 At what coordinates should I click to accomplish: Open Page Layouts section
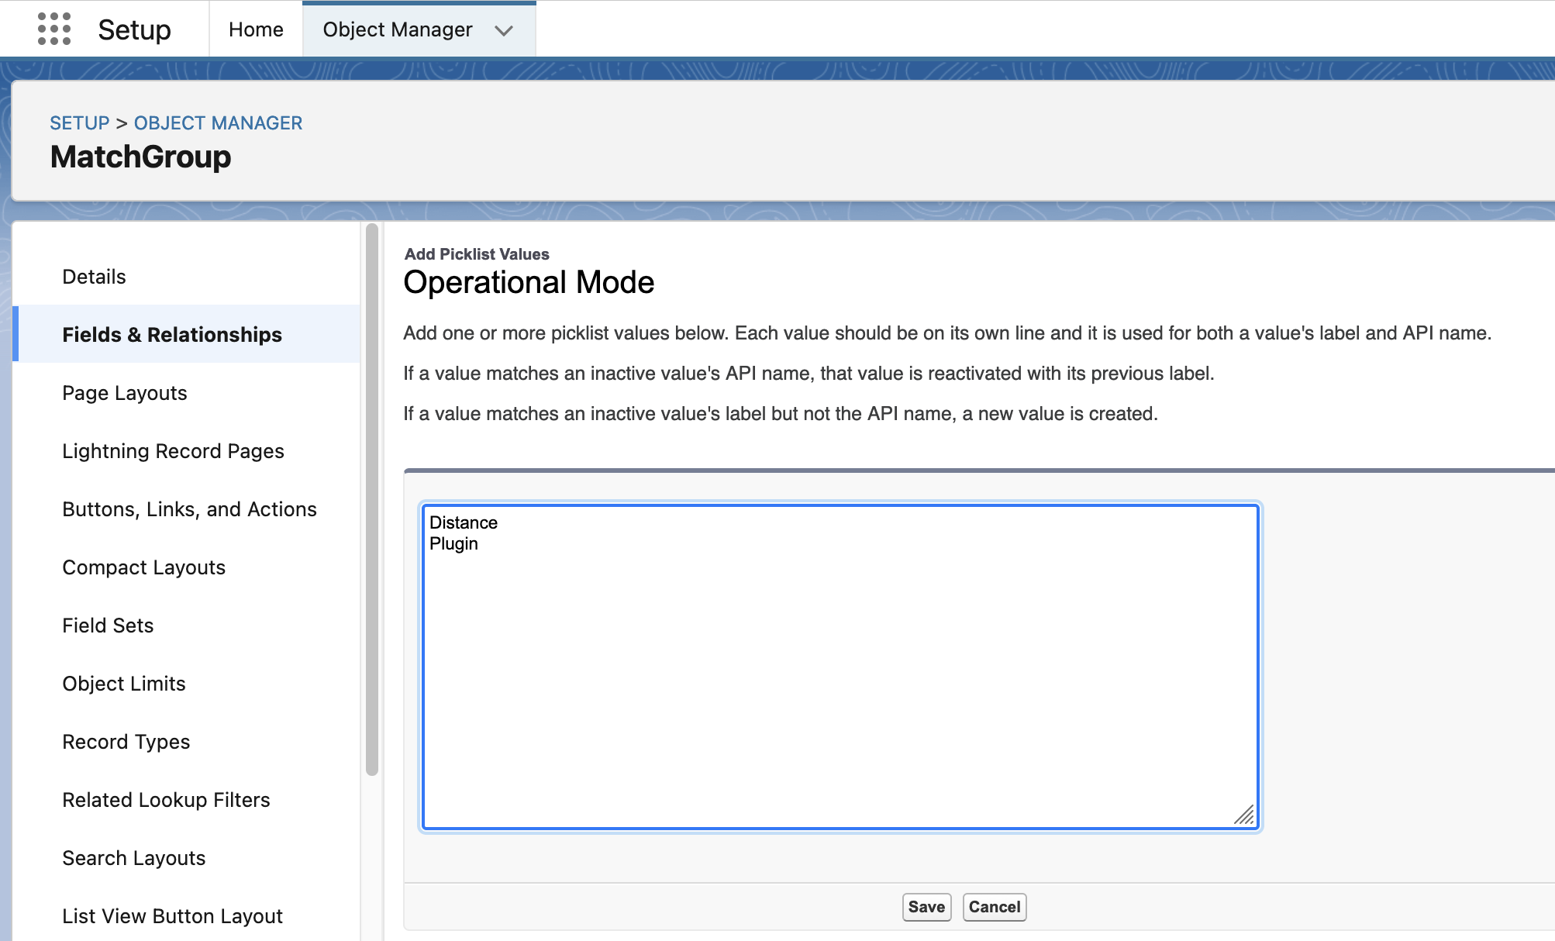tap(186, 393)
